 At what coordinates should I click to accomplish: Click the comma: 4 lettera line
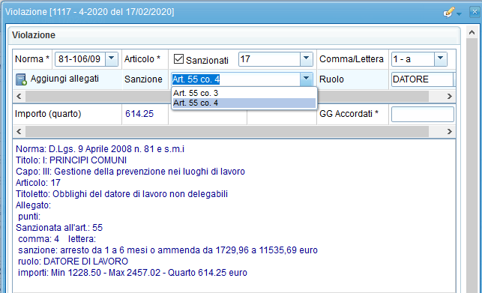[x=57, y=239]
